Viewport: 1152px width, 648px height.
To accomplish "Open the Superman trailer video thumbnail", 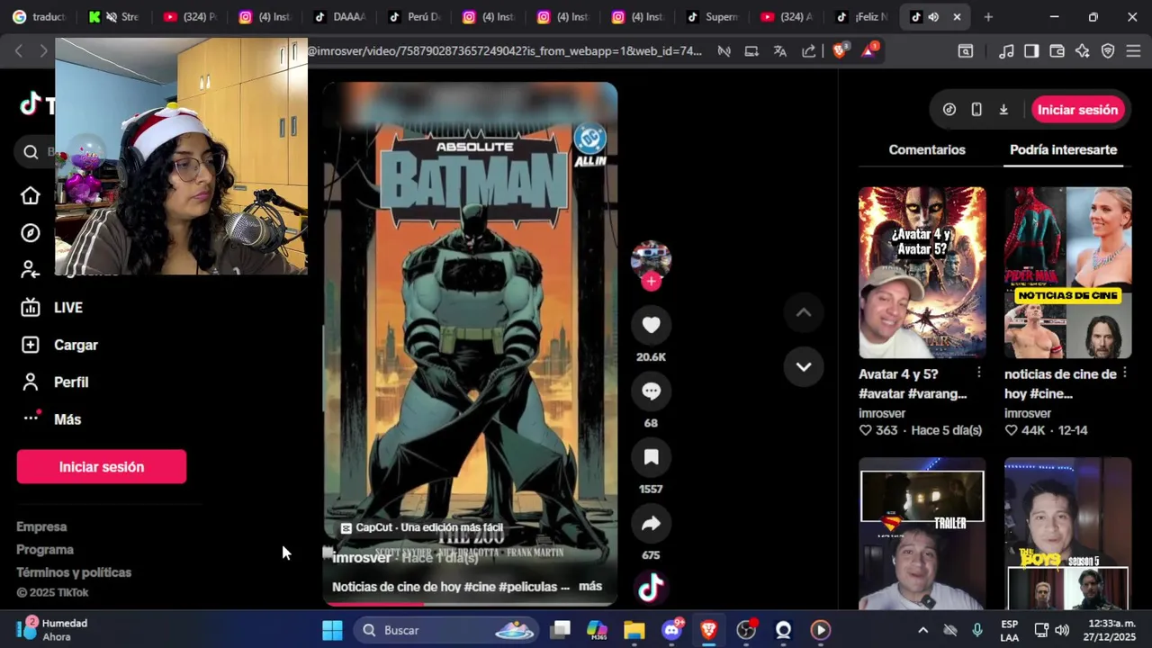I will [922, 534].
